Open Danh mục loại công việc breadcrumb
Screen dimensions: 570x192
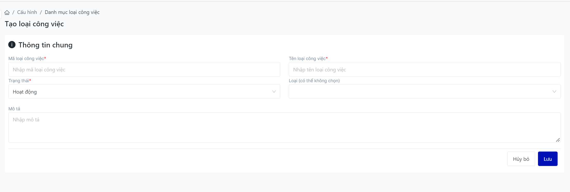click(x=72, y=12)
